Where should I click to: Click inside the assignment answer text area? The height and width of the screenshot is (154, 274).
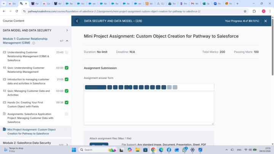pyautogui.click(x=148, y=106)
